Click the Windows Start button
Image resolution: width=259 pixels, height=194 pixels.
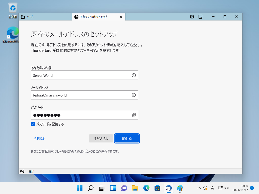[x=79, y=188]
